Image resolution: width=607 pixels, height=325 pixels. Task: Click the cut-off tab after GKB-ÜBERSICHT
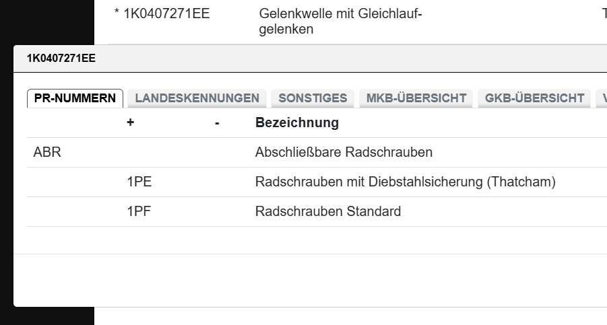click(602, 98)
